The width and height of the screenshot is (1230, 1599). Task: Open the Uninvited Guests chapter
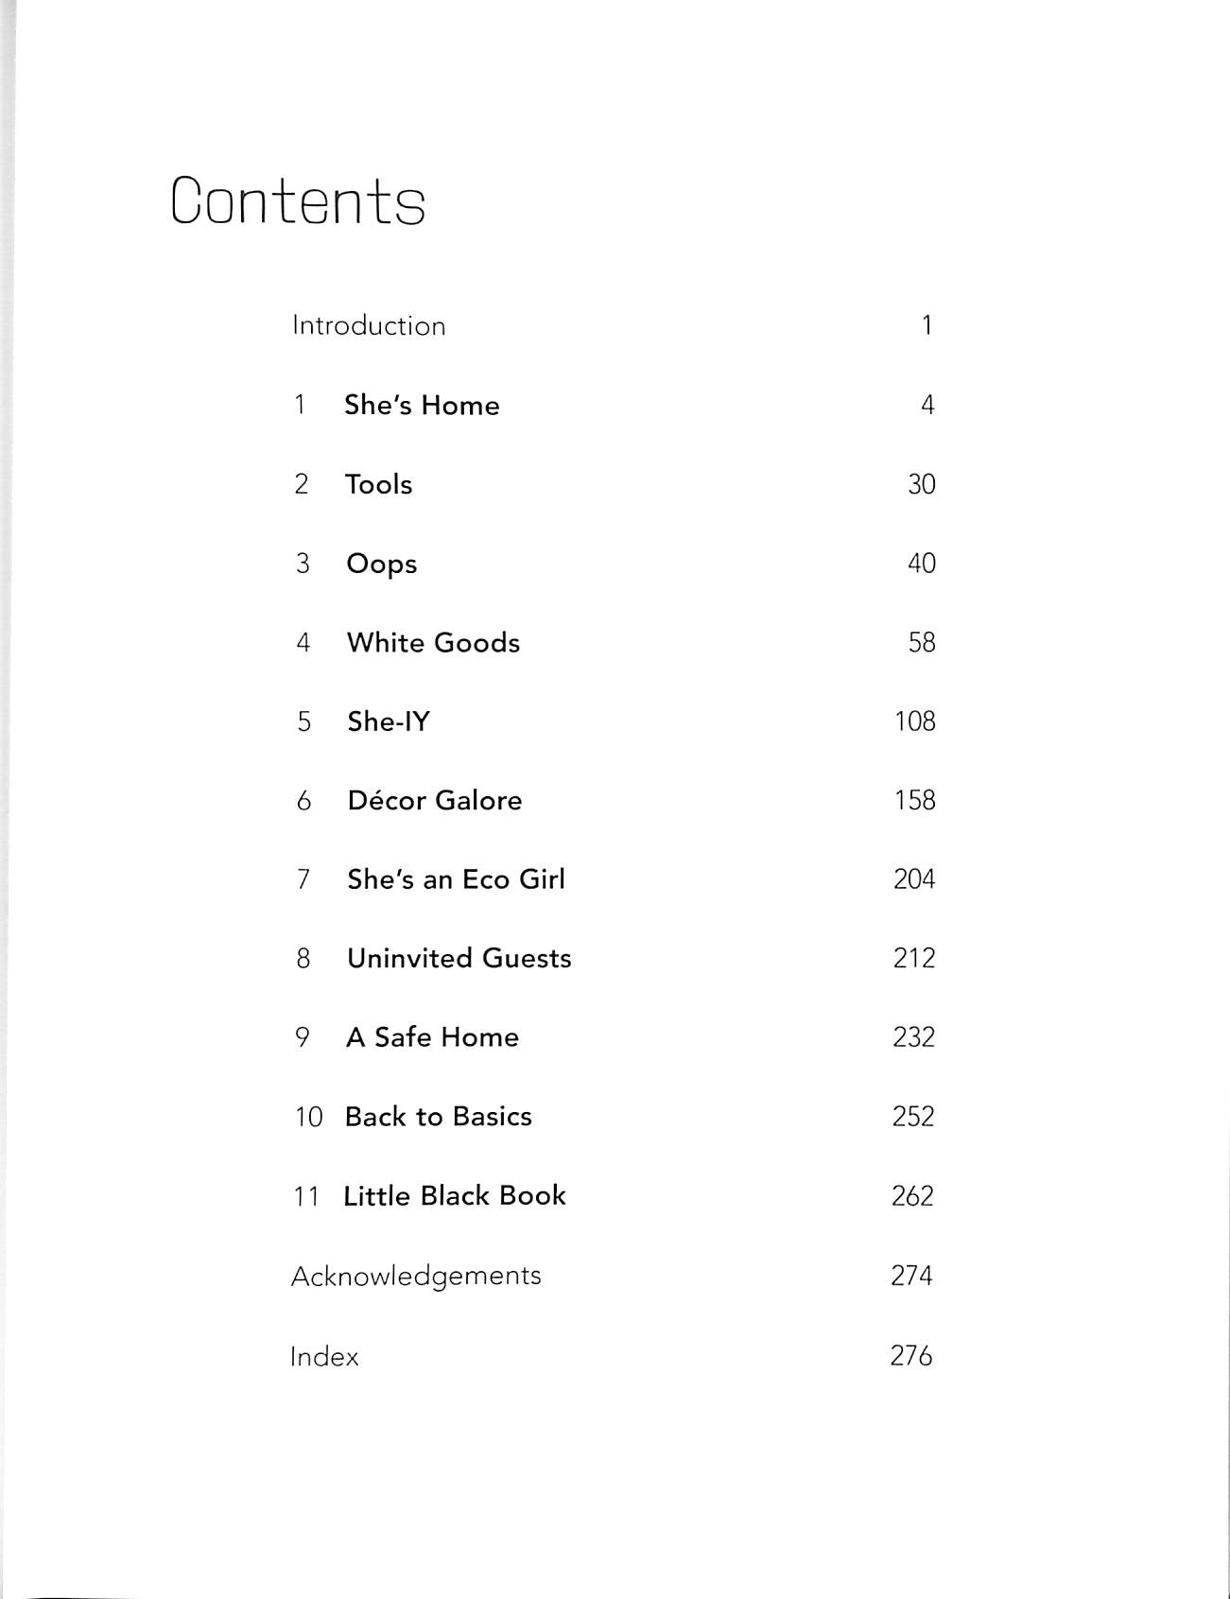pos(459,959)
